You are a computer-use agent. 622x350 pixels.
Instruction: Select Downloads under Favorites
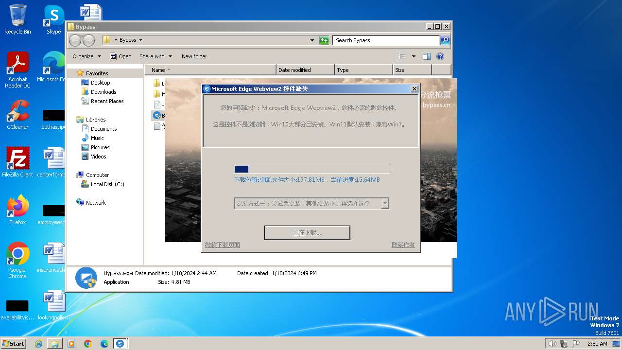click(x=104, y=92)
